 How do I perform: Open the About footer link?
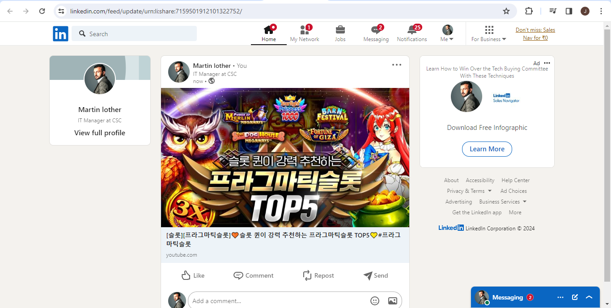point(451,180)
